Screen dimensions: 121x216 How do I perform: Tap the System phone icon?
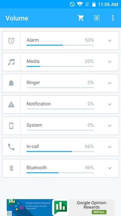[11, 126]
